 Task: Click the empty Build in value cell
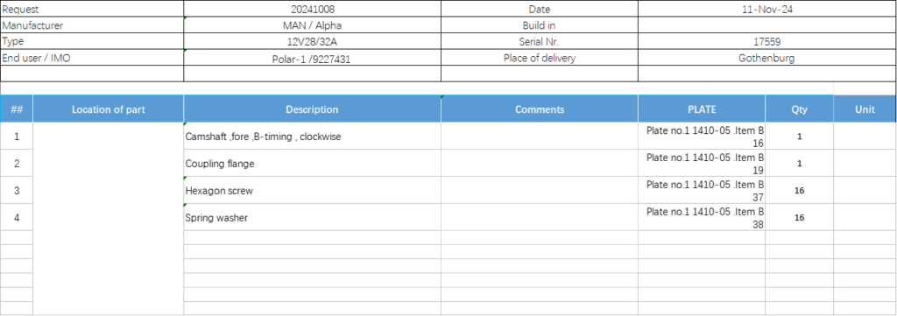(x=767, y=25)
